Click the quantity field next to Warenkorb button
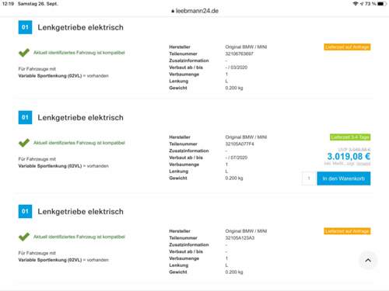 point(309,178)
